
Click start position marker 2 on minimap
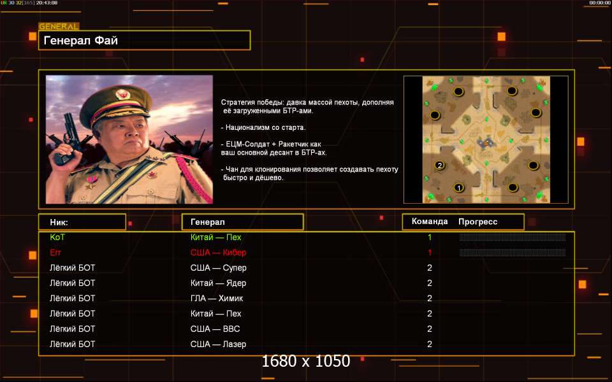tap(440, 166)
